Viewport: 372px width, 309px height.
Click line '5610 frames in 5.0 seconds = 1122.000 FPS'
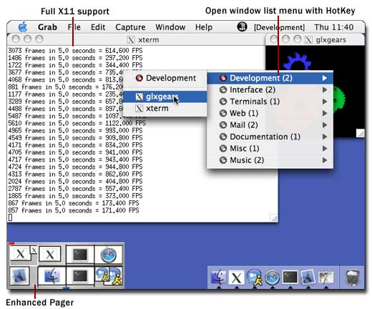point(77,123)
